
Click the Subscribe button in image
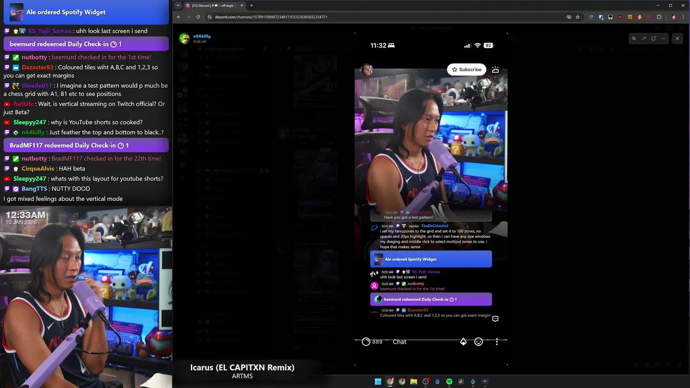pos(466,70)
